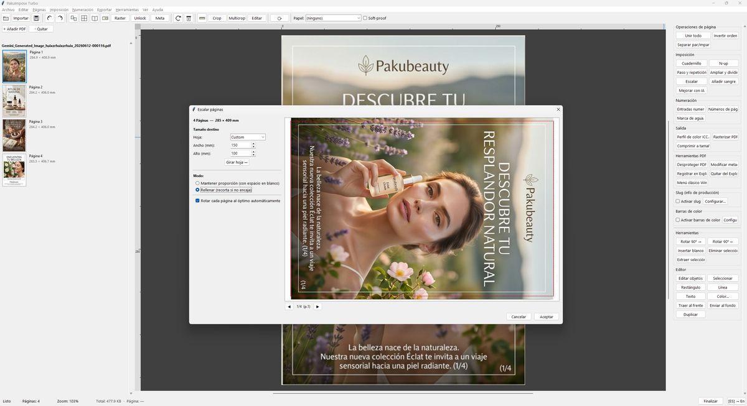Increase the Alto (mm) value
747x406 pixels.
click(x=253, y=152)
